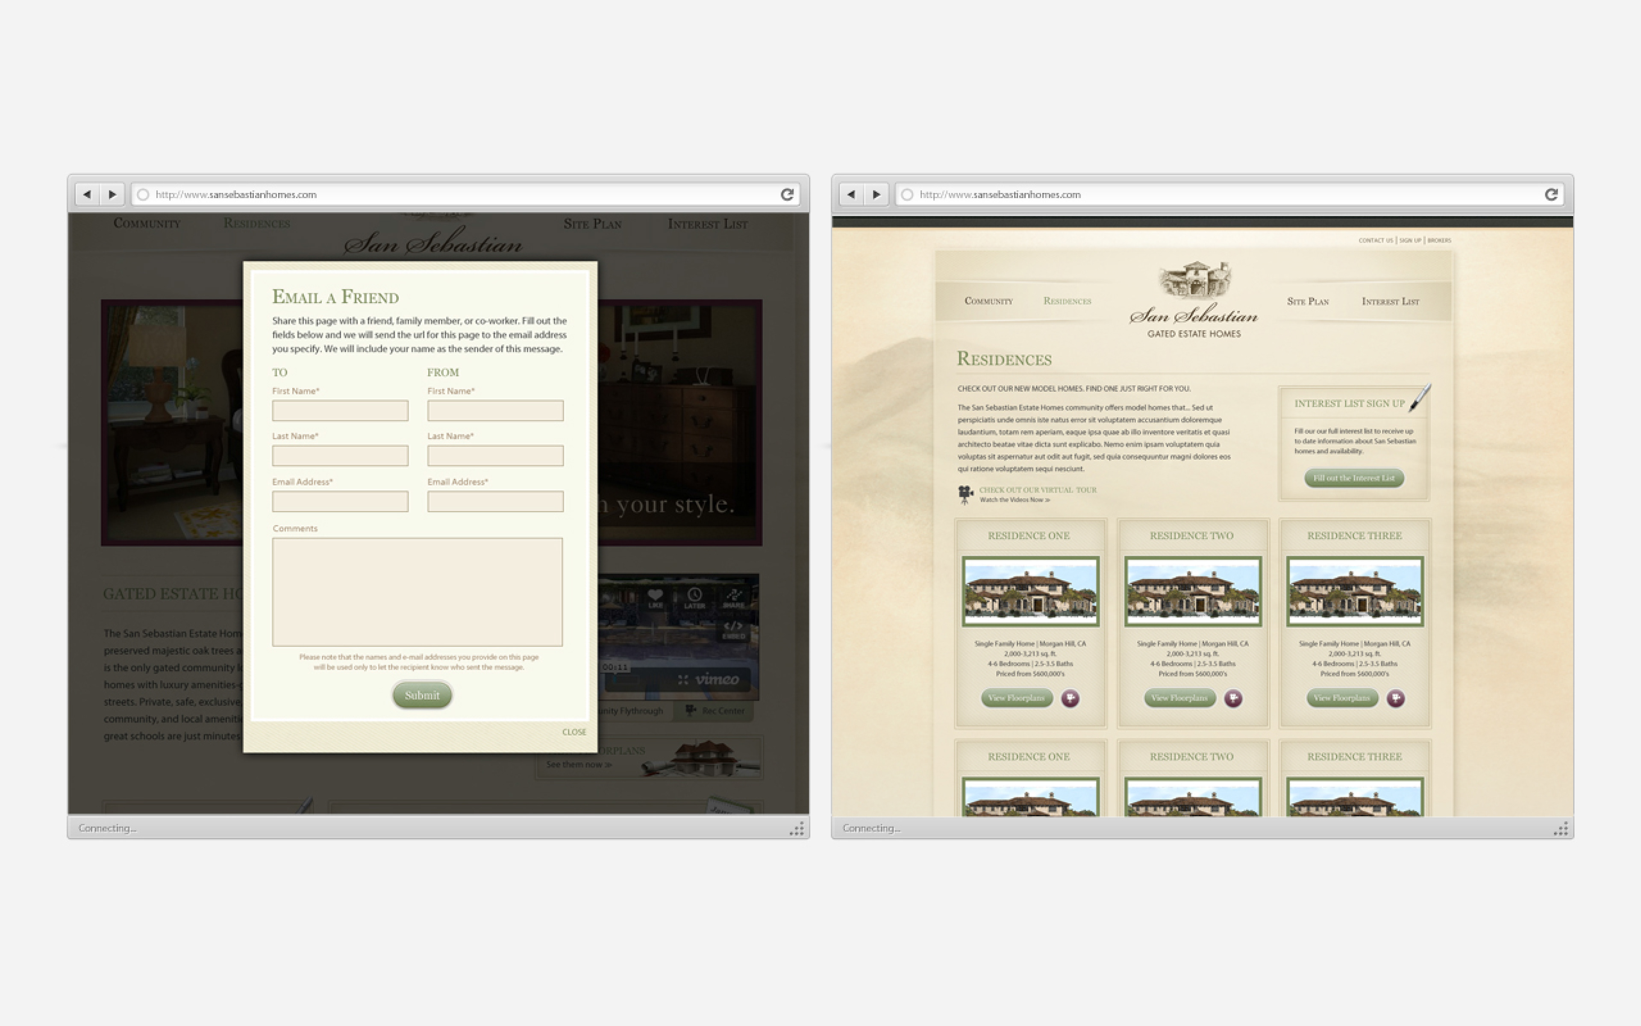Click the Residence One card heading in top row

point(1029,536)
